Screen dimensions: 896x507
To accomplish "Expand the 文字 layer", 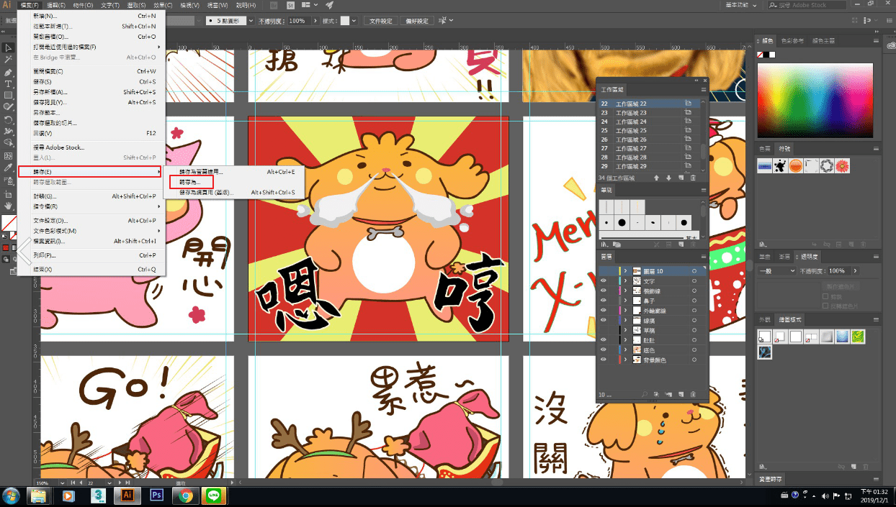I will [625, 280].
